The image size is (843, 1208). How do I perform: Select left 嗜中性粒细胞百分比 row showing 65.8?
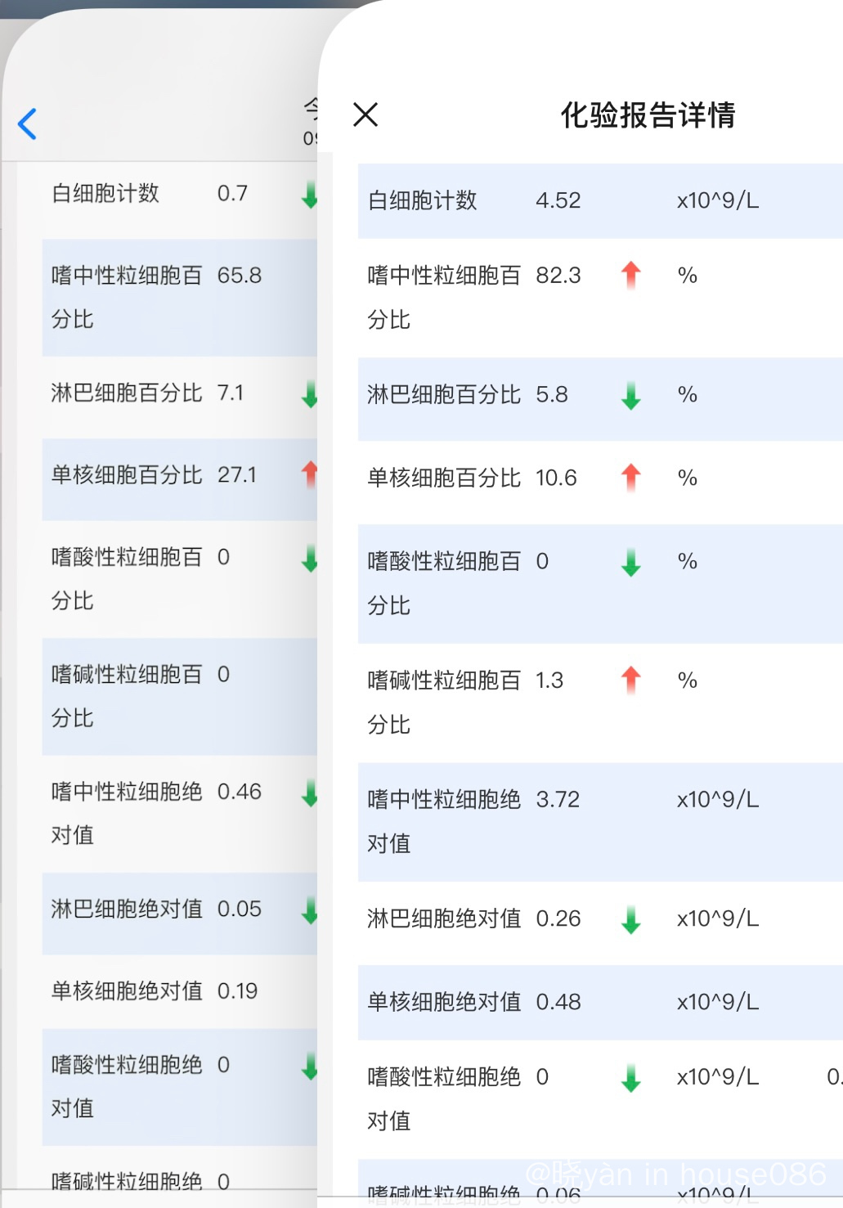point(180,298)
